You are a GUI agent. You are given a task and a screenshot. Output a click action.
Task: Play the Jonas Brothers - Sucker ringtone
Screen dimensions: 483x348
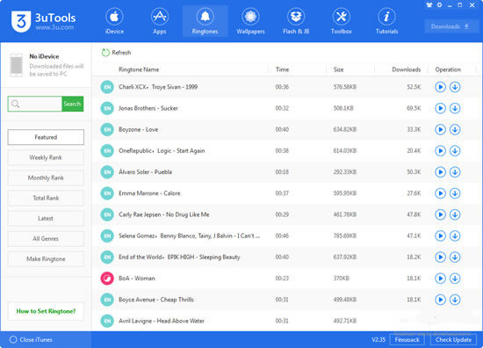click(x=440, y=108)
